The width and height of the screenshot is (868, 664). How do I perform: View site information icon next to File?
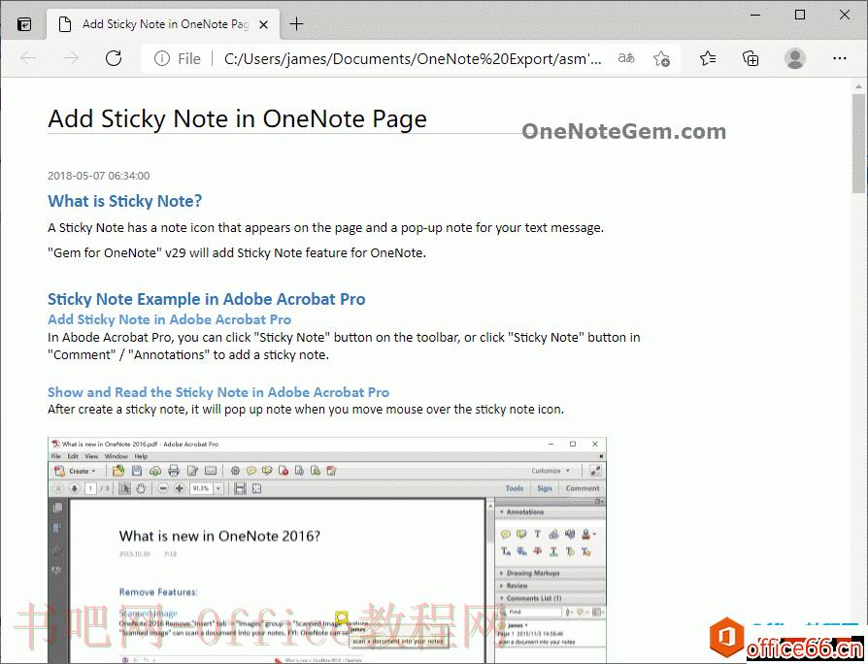coord(161,58)
